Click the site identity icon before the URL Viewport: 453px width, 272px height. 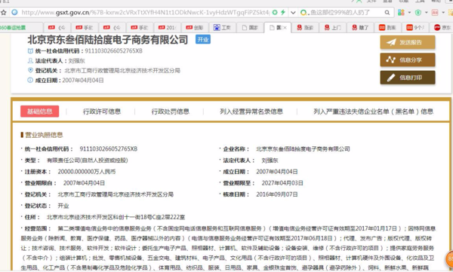tap(14, 12)
